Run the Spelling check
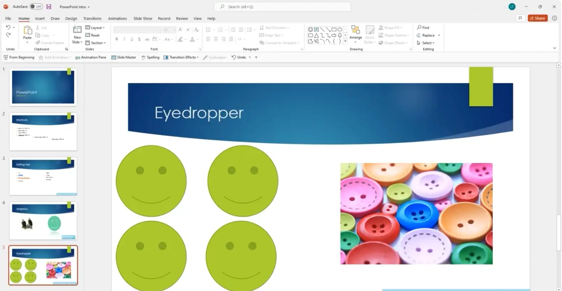 coord(150,57)
